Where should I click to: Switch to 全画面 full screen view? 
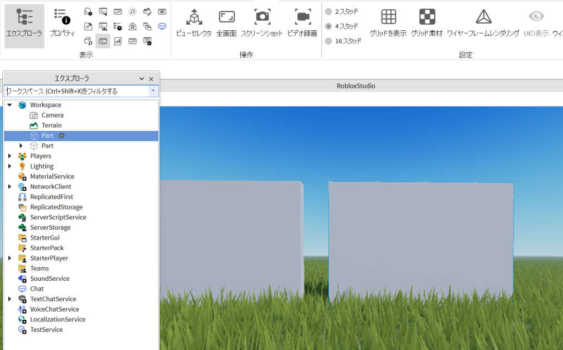point(226,23)
